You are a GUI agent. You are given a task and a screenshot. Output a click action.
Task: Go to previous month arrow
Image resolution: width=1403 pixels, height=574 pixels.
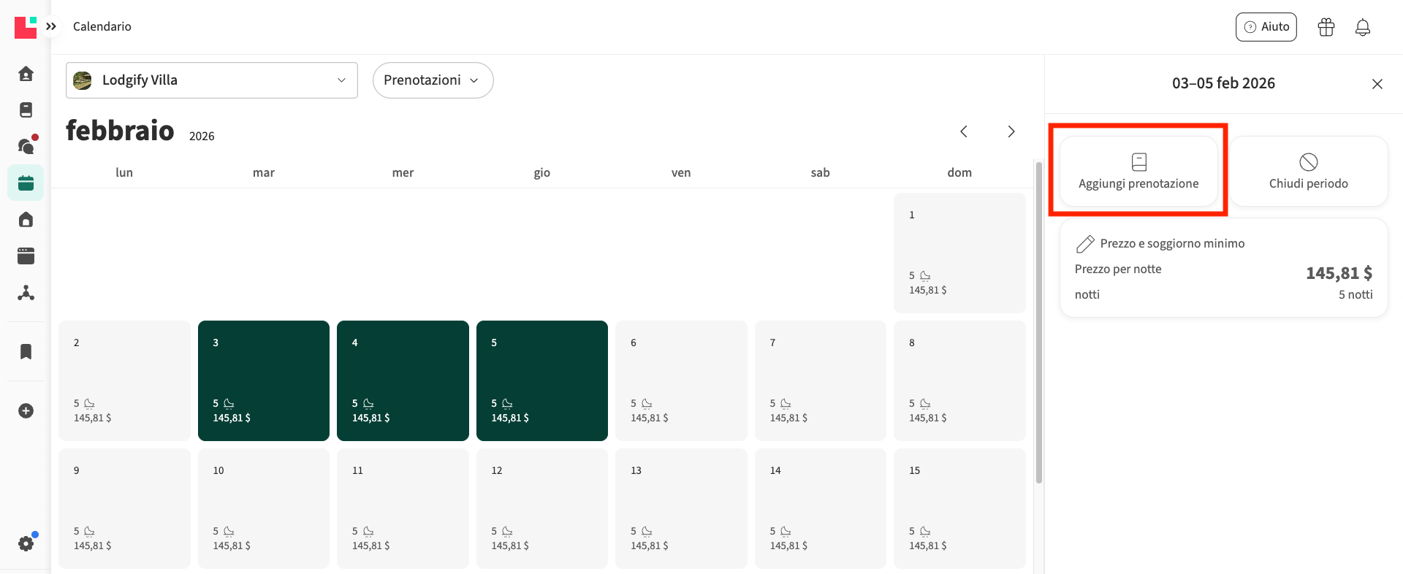click(x=964, y=131)
